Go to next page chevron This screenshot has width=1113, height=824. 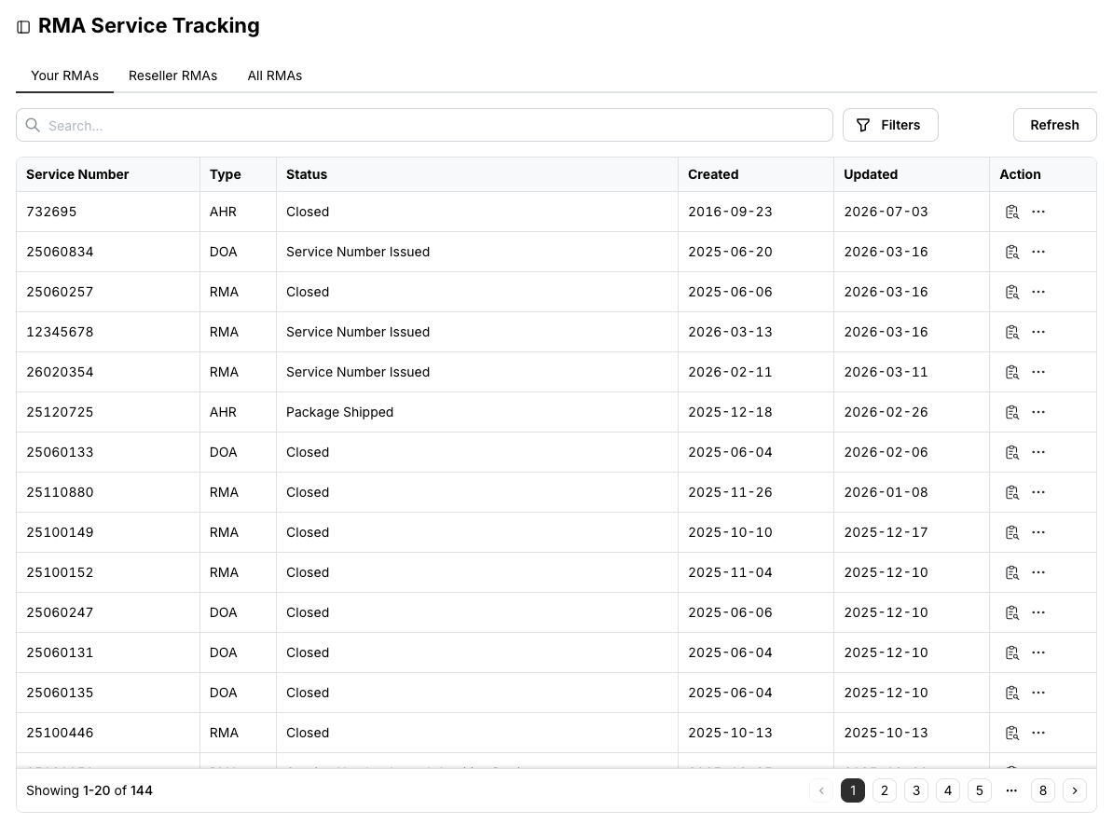(x=1075, y=790)
